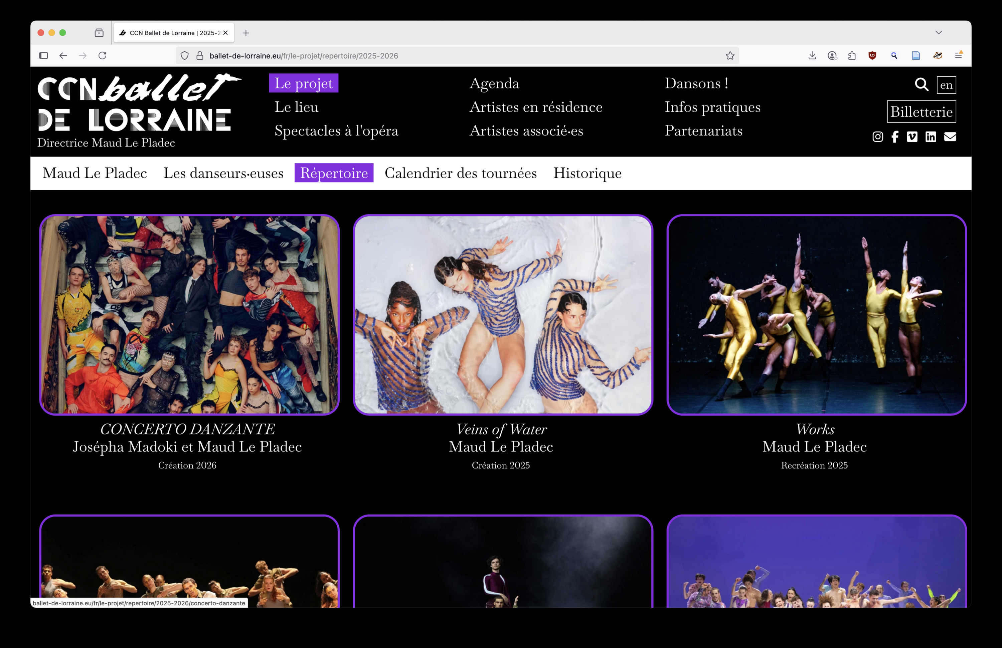Toggle the browser sidebar icon
This screenshot has width=1002, height=648.
coord(43,55)
